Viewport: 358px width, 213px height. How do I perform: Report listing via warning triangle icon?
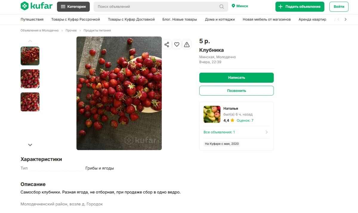[187, 45]
